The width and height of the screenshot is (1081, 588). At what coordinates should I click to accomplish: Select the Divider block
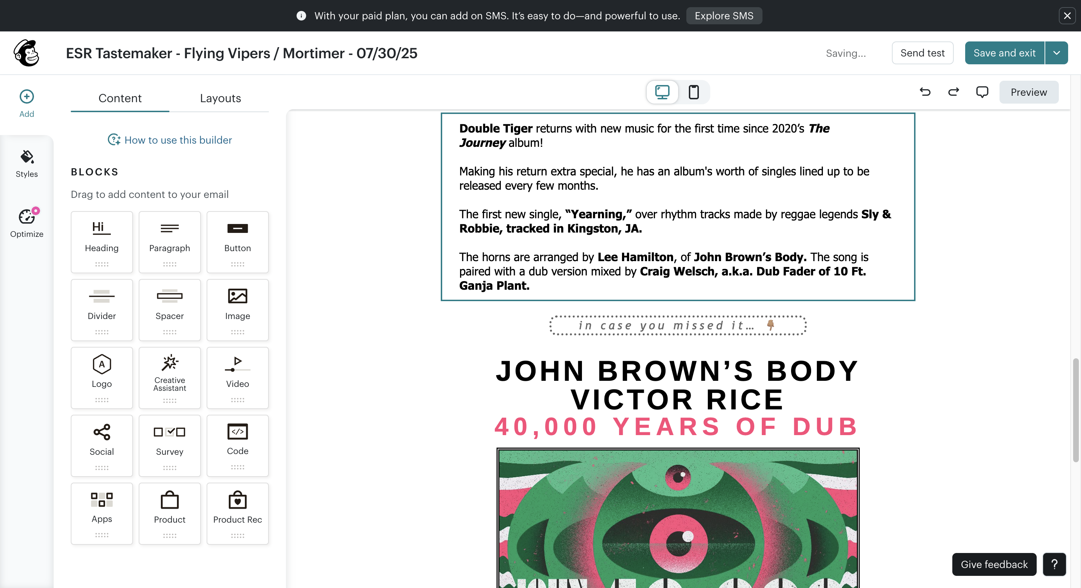tap(102, 310)
